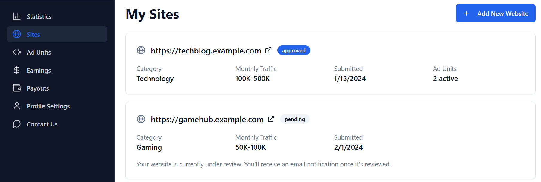Click the Ad Units code brackets icon
Viewport: 541px width, 182px height.
point(16,52)
